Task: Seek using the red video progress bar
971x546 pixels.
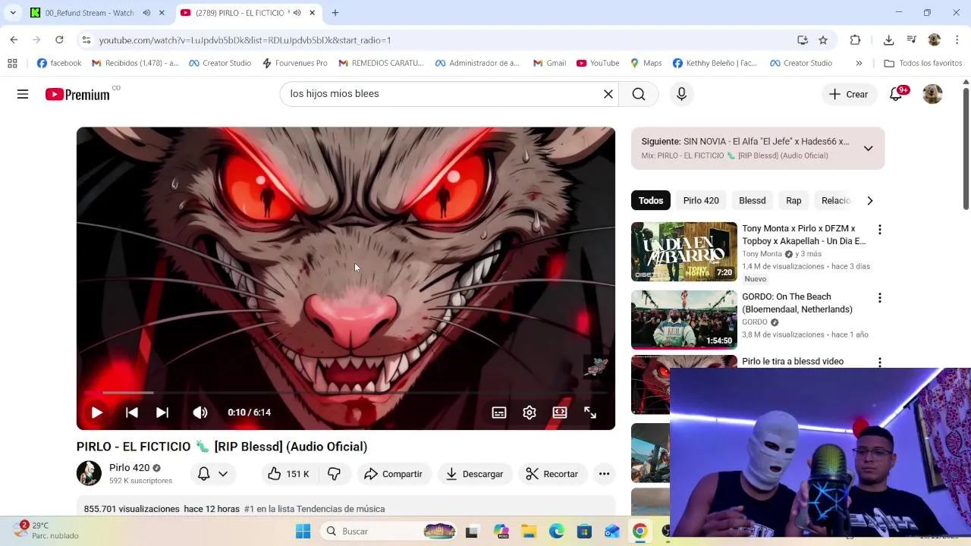Action: click(345, 393)
